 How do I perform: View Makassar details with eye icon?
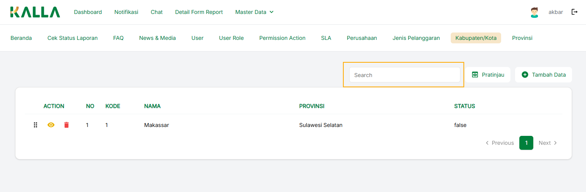pyautogui.click(x=51, y=125)
